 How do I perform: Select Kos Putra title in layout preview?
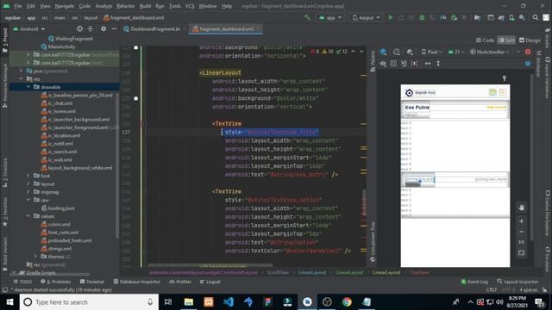tap(417, 107)
